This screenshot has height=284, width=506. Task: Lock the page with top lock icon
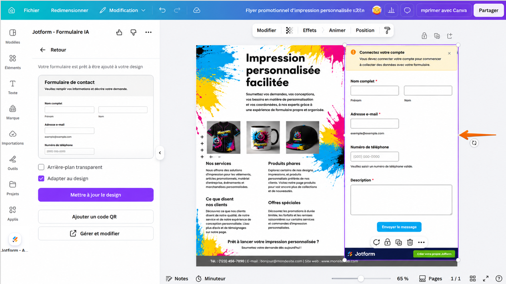coord(424,36)
